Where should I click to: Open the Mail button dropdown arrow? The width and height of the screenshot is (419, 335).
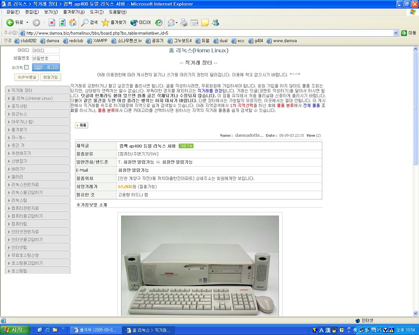click(177, 23)
